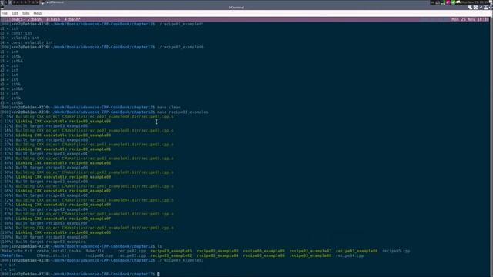Click CMakeFiles directory in the ls listing

point(12,256)
